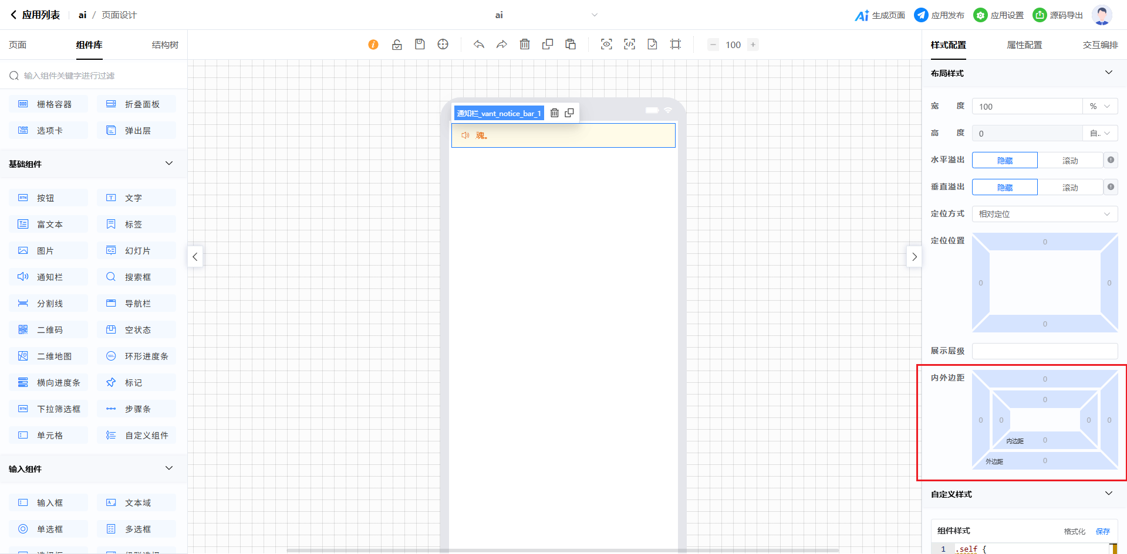Image resolution: width=1127 pixels, height=554 pixels.
Task: Click the paste icon in toolbar
Action: 571,45
